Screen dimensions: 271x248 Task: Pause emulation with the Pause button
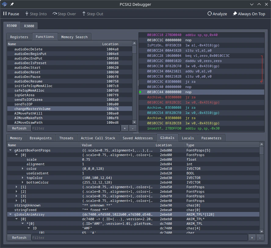point(11,14)
